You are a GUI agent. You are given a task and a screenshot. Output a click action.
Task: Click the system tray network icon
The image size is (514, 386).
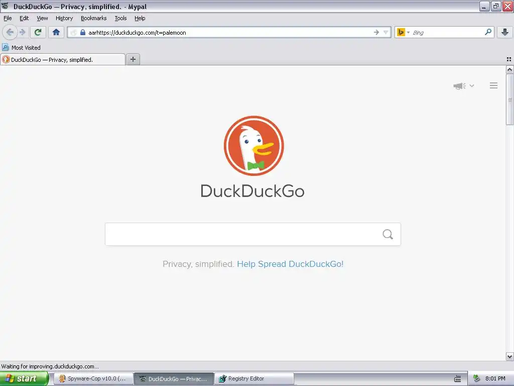pos(477,379)
